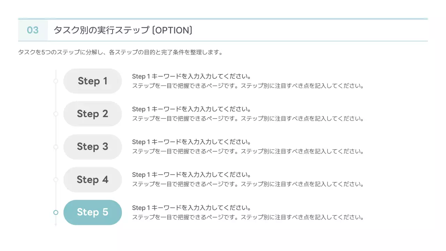446x251 pixels.
Task: Select the Step 3 pill shape
Action: [x=92, y=147]
